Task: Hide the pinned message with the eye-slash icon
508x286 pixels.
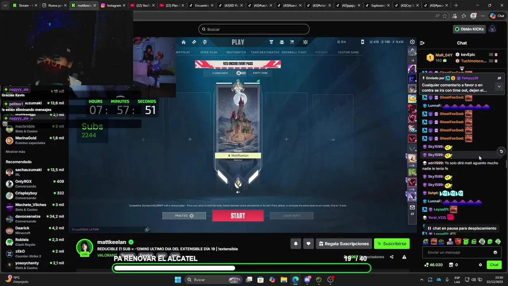Action: point(499,78)
